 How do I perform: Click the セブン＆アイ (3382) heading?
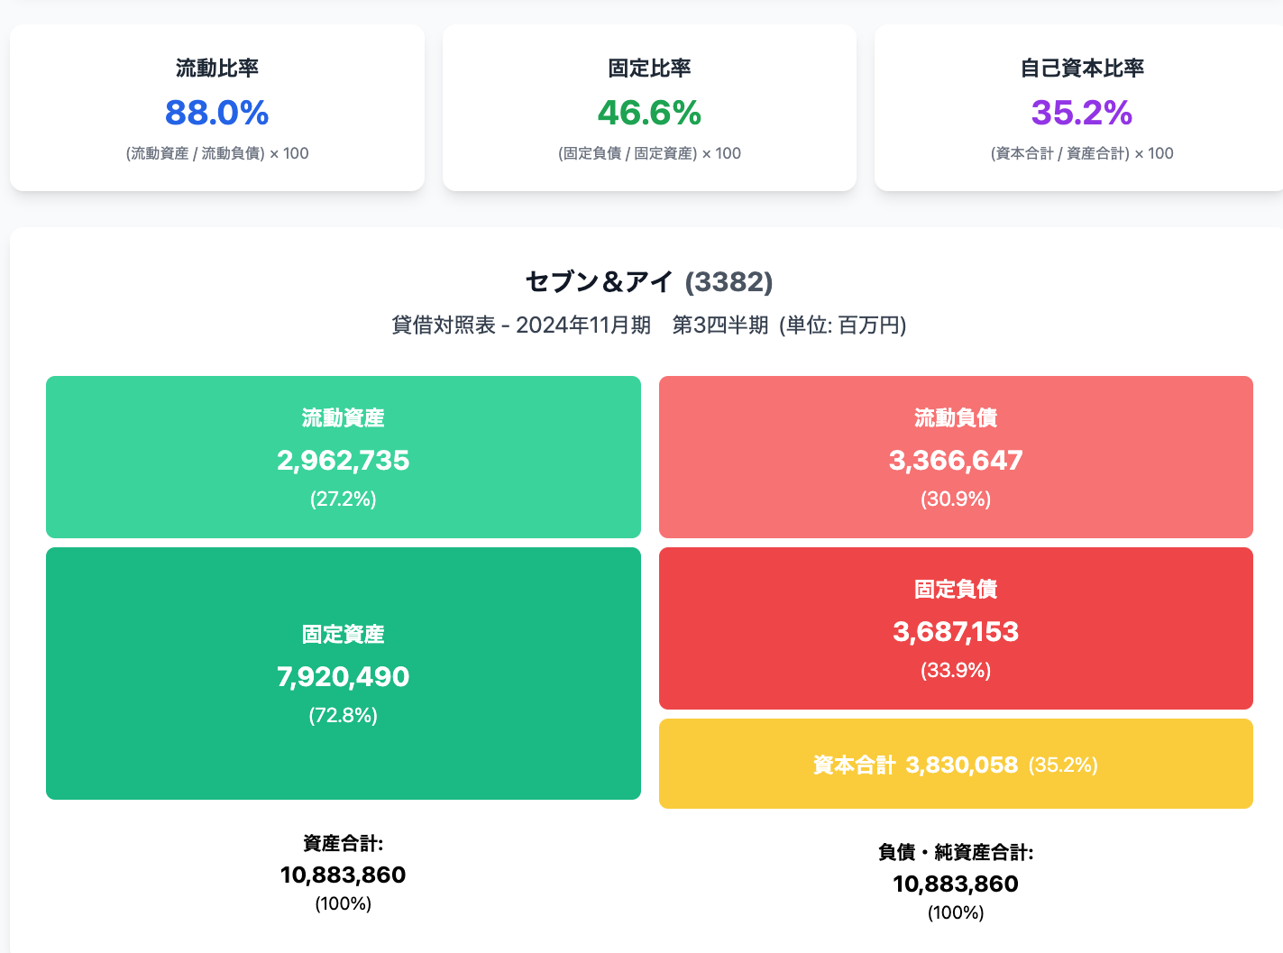pyautogui.click(x=649, y=282)
